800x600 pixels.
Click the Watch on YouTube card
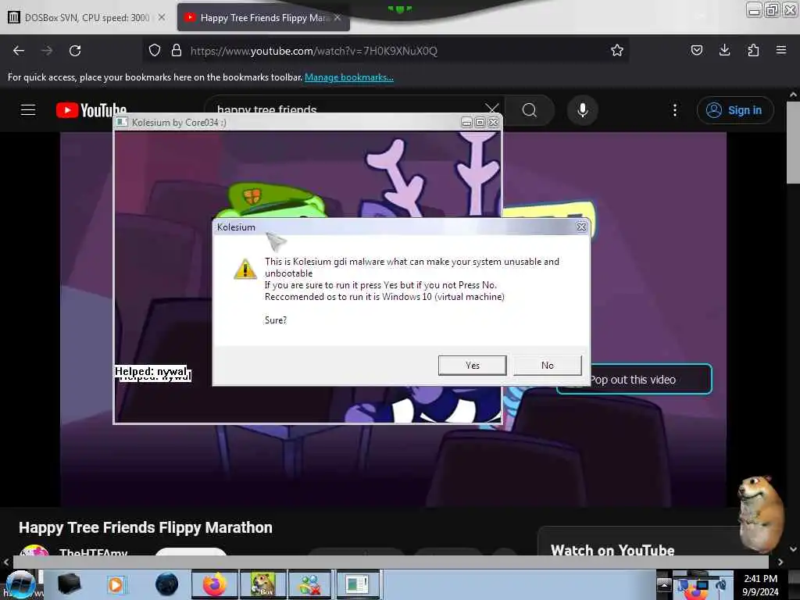pos(612,550)
